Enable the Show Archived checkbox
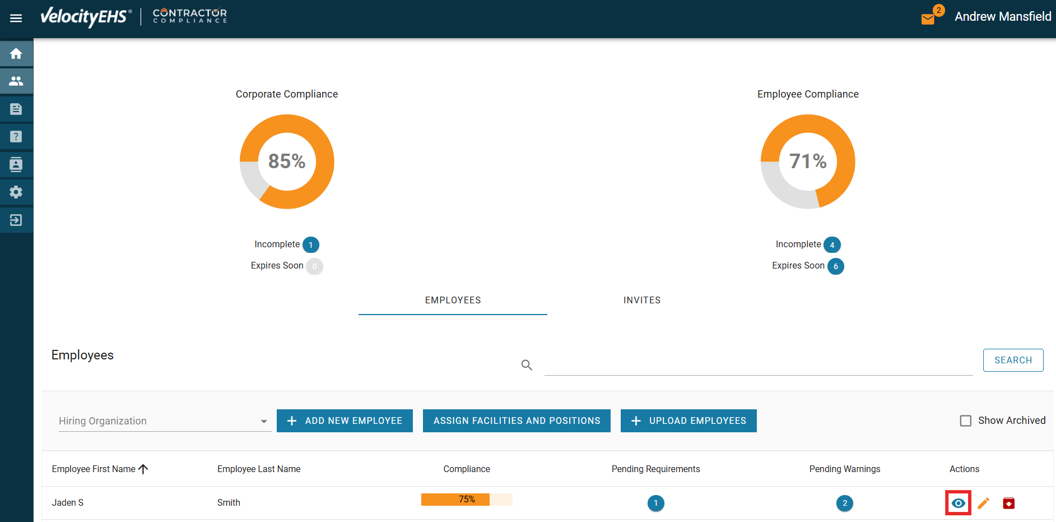Screen dimensions: 1056x522 point(965,421)
